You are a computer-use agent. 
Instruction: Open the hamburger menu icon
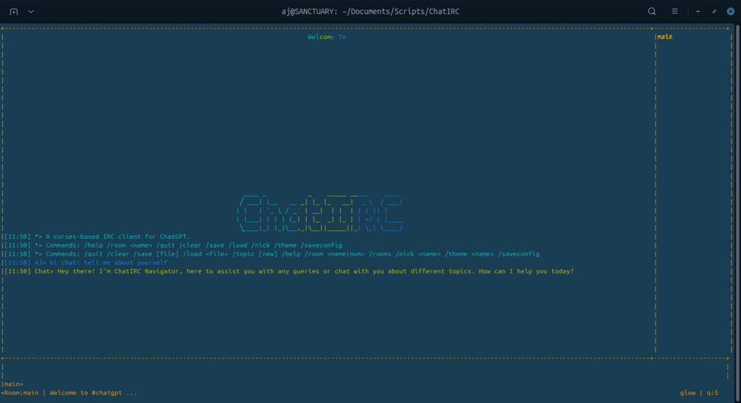675,11
